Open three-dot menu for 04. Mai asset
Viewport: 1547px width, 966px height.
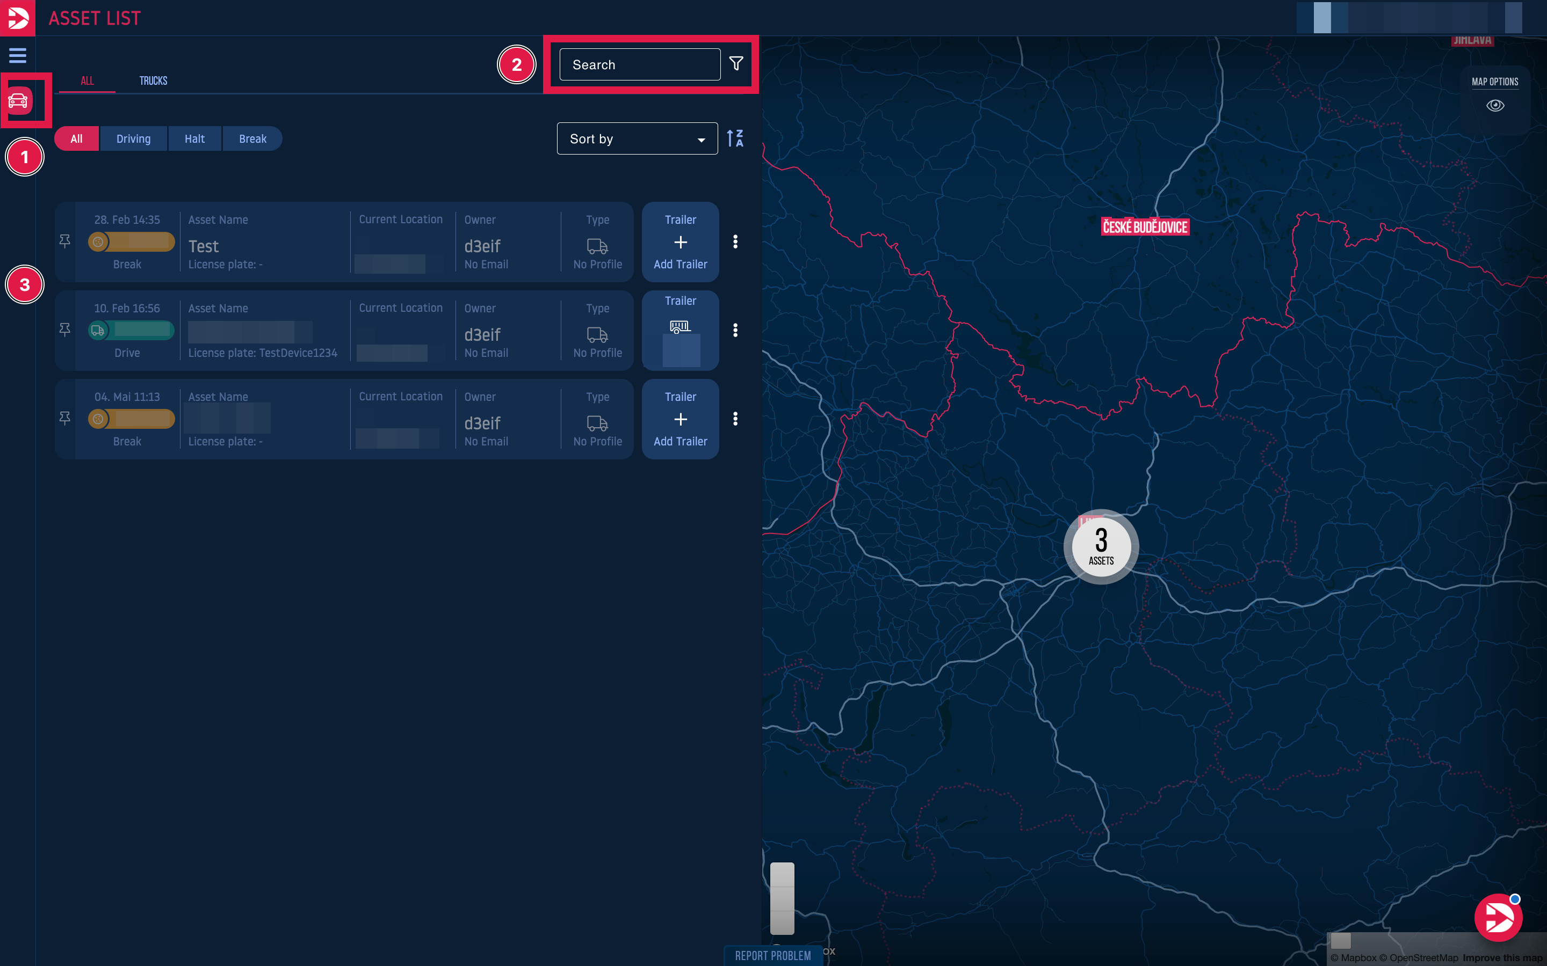coord(735,419)
